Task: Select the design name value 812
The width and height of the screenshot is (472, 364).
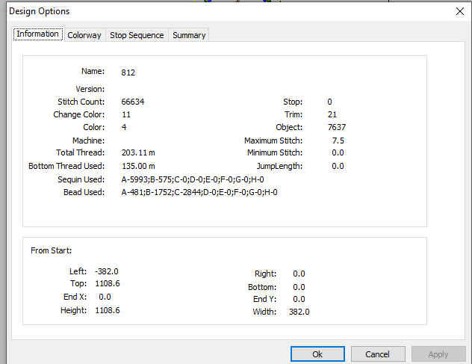Action: 128,73
